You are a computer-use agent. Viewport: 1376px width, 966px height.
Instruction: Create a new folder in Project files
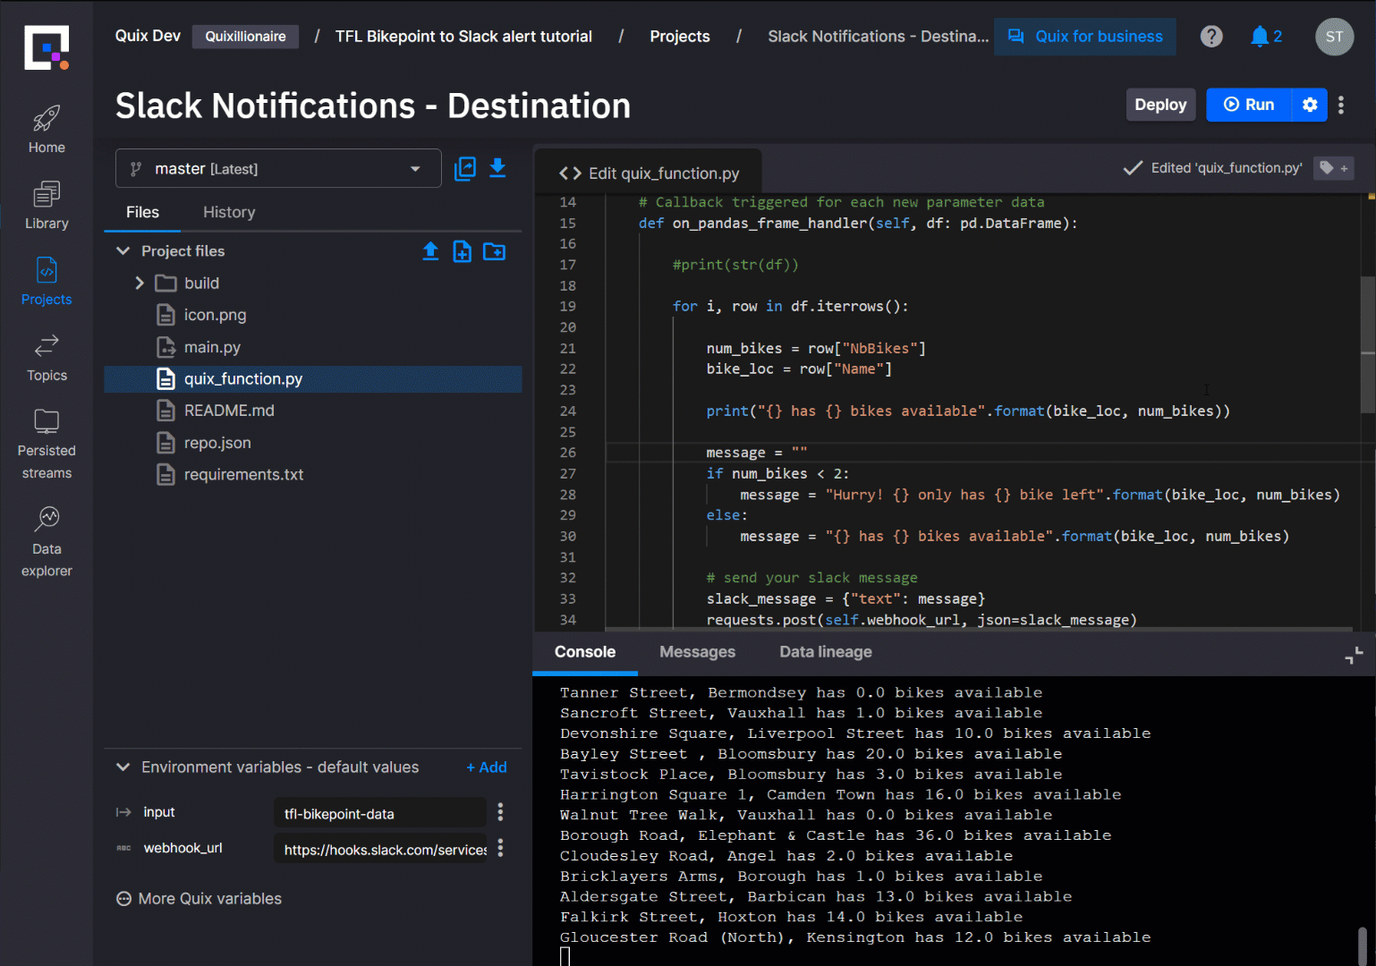[494, 251]
